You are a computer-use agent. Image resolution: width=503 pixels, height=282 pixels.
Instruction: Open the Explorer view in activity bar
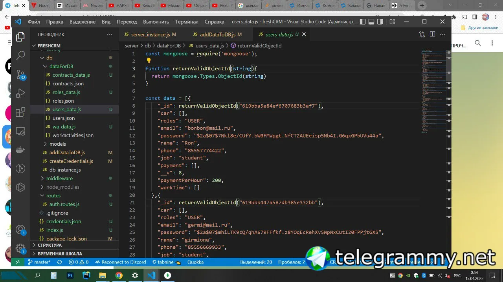click(20, 37)
